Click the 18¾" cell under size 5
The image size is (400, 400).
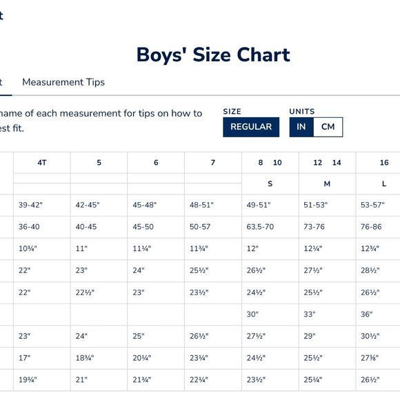tap(85, 358)
